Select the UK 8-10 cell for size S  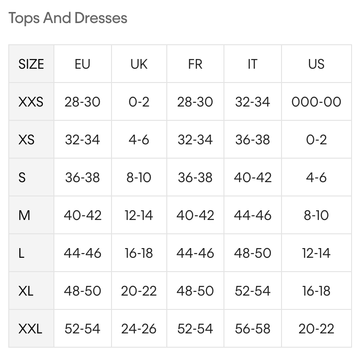139,178
